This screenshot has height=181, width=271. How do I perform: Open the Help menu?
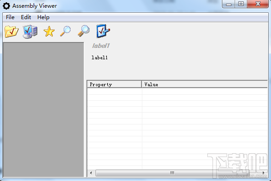coord(43,17)
